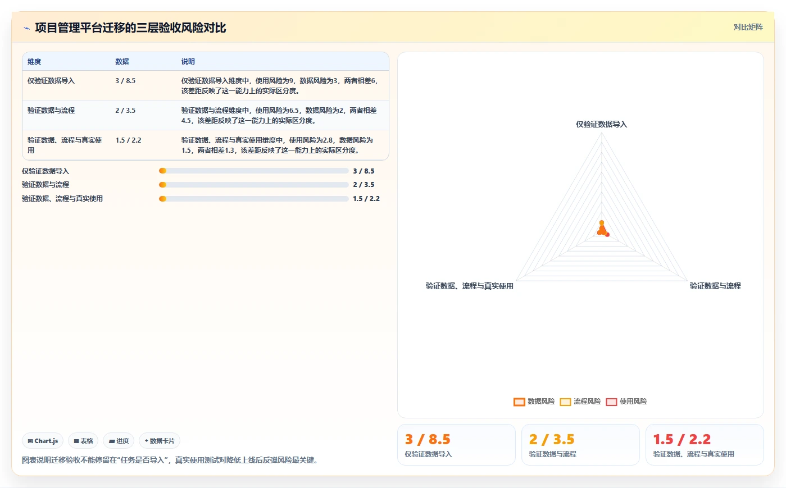Click the 流程风险 yellow legend swatch
This screenshot has height=488, width=786.
565,402
